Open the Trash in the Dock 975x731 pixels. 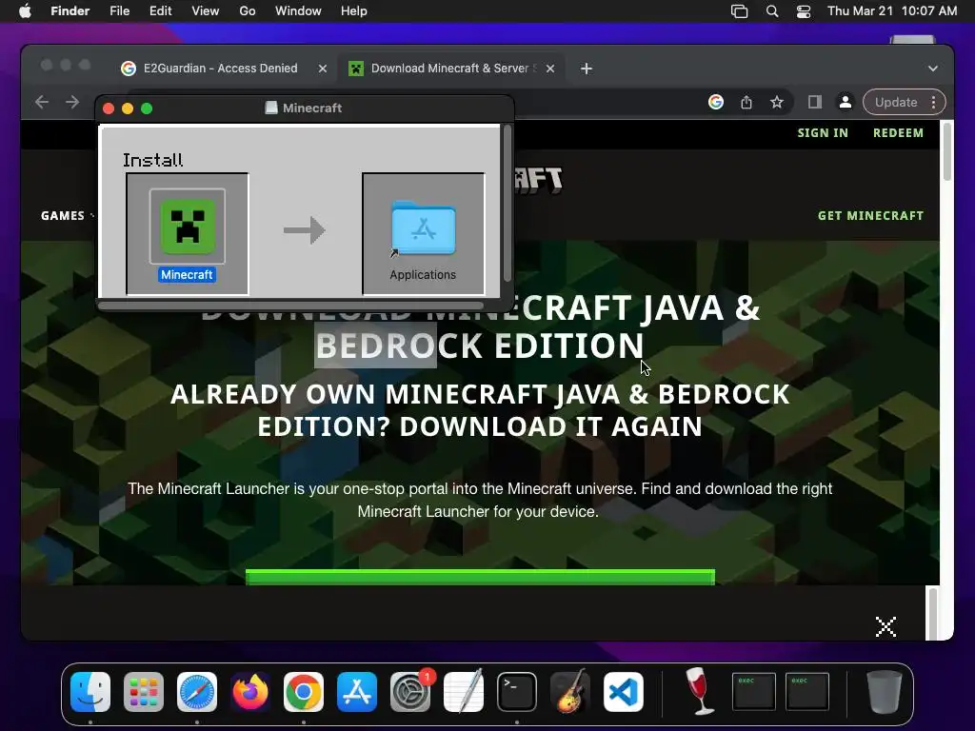pyautogui.click(x=885, y=692)
